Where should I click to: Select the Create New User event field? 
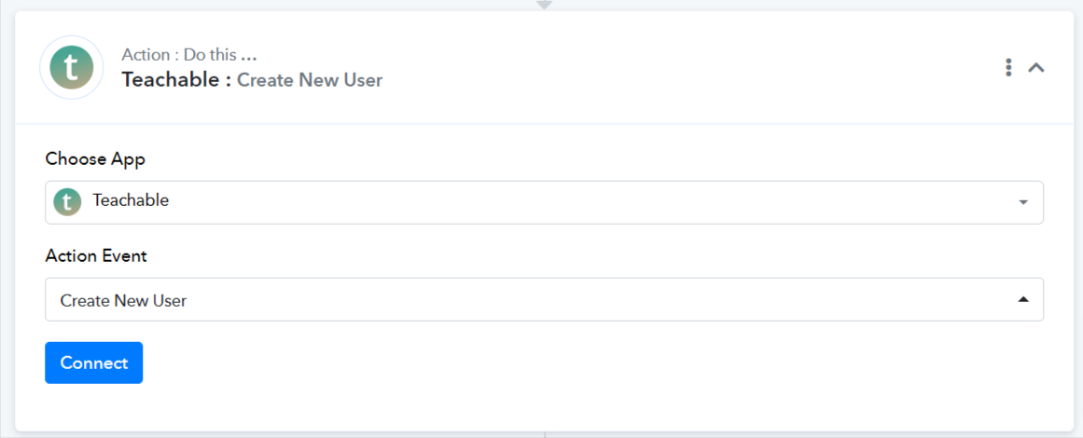[544, 299]
